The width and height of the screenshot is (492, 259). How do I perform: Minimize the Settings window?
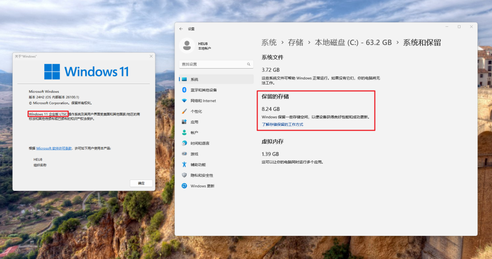pyautogui.click(x=447, y=27)
